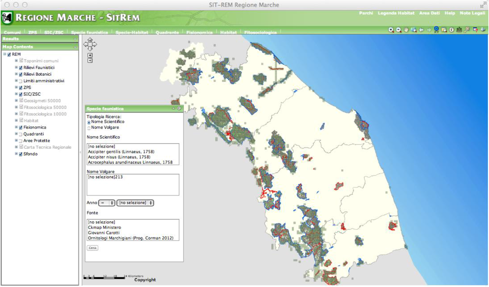Open the Legenda Habitat link

[396, 13]
